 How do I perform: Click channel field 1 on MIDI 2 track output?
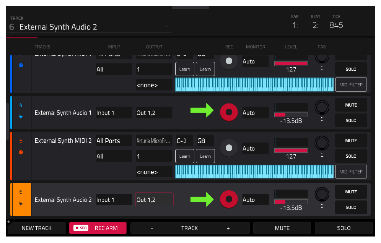154,156
